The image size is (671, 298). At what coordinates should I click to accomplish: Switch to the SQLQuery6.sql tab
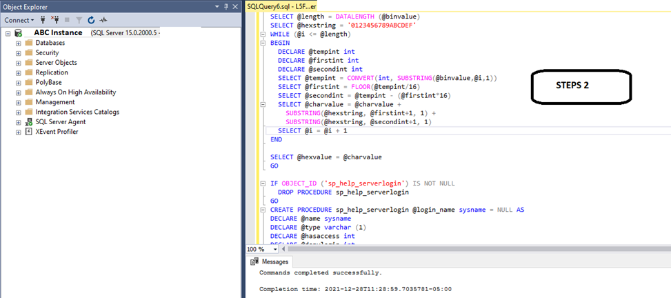coord(282,7)
